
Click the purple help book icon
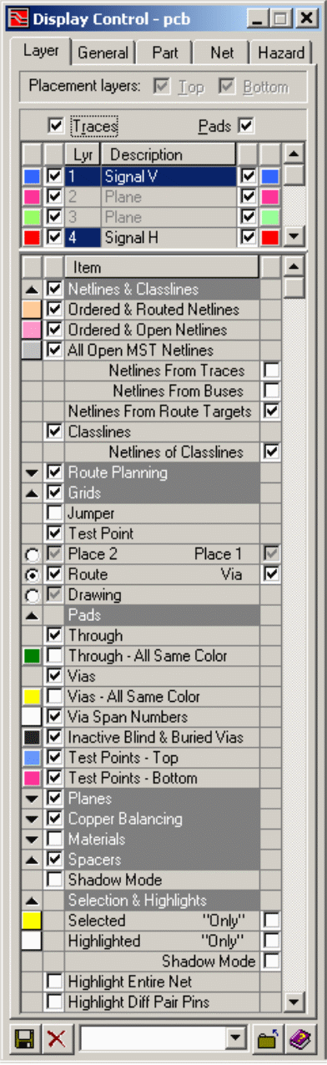(x=299, y=1039)
